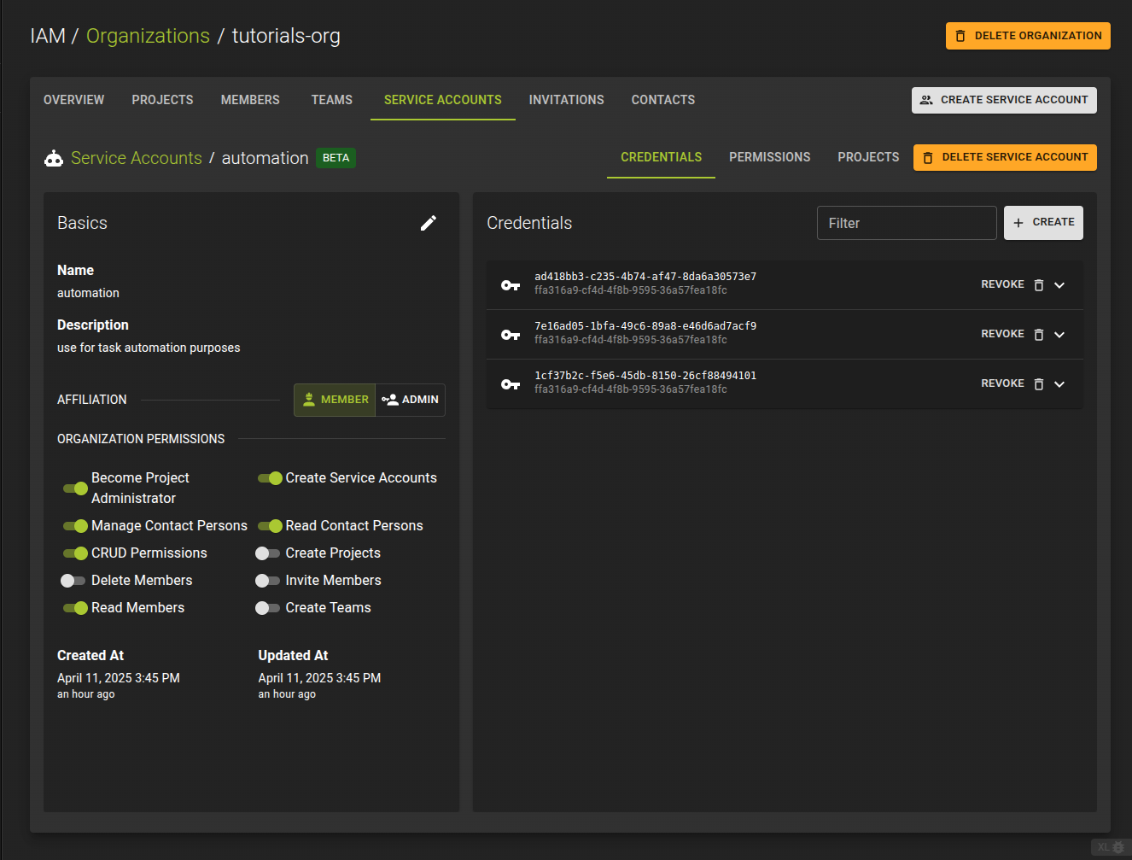1132x860 pixels.
Task: Switch to the Teams tab
Action: click(332, 100)
